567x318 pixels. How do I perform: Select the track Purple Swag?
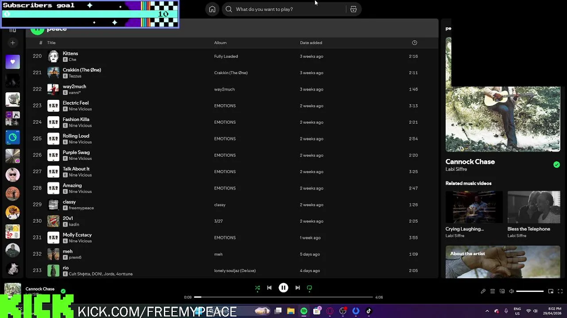[76, 152]
